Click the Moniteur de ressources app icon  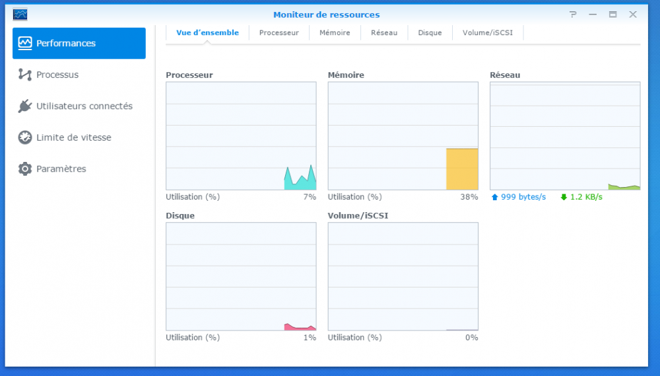[x=20, y=15]
